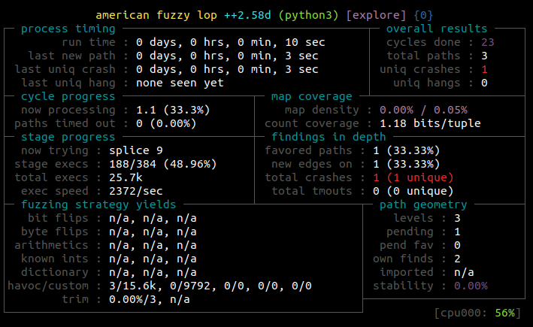Click the 'known ints' row label
The height and width of the screenshot is (327, 533).
coord(55,259)
